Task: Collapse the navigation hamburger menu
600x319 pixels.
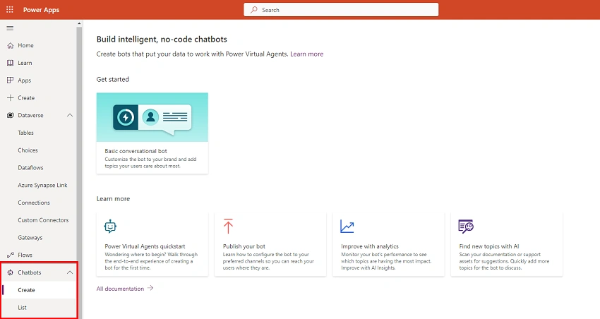Action: (10, 28)
